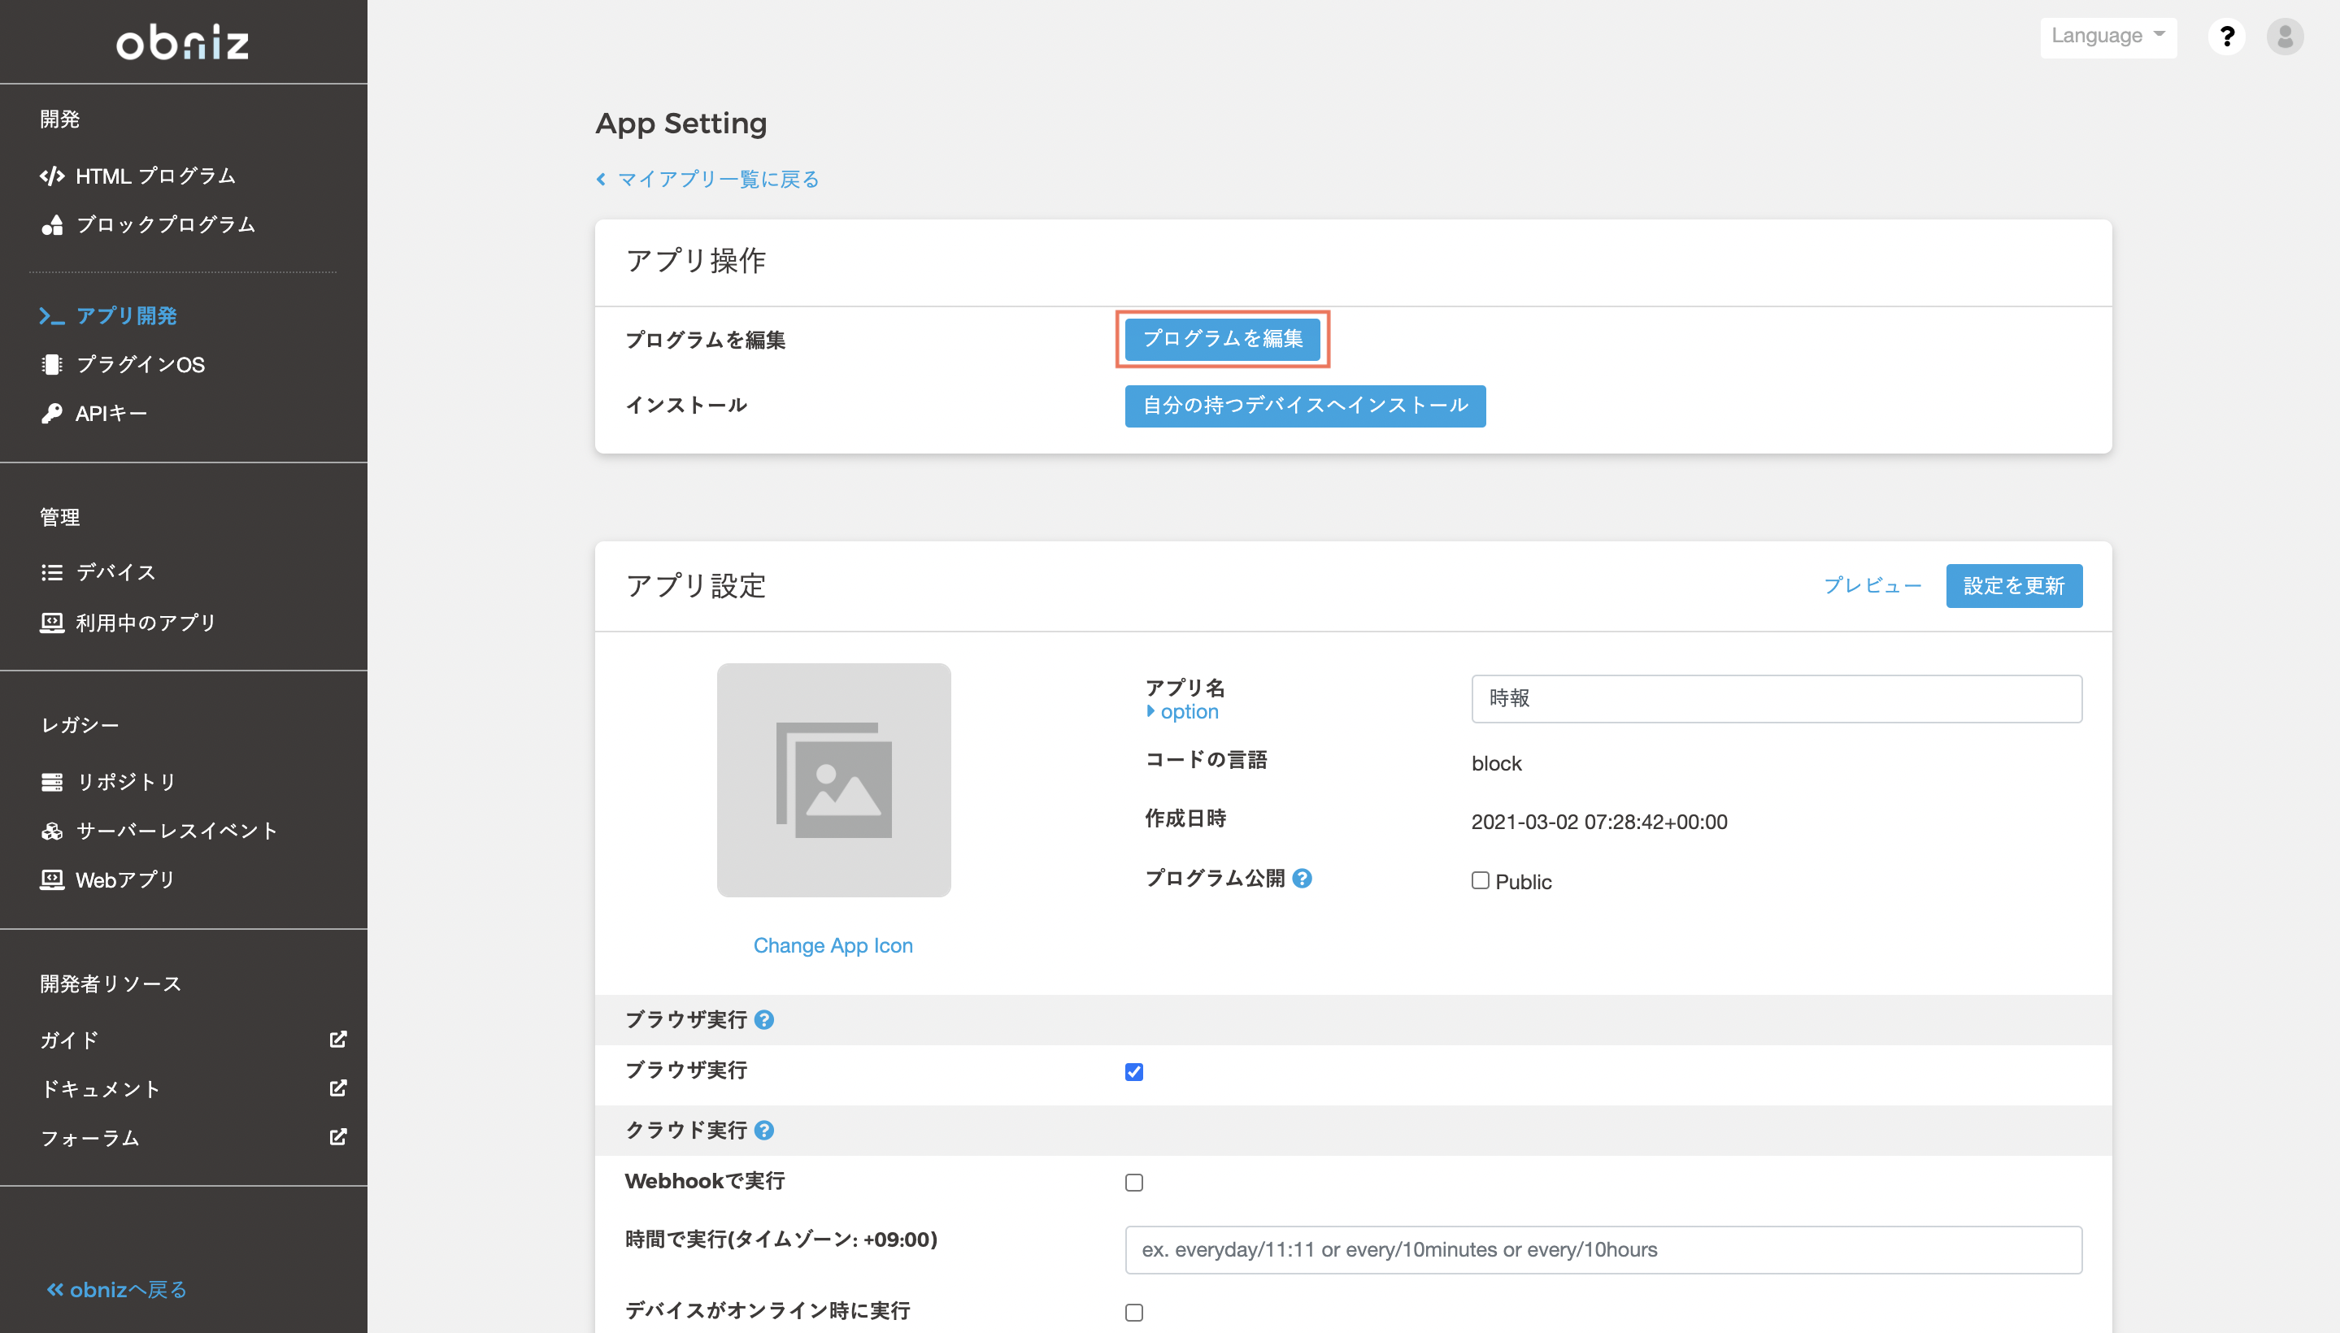This screenshot has height=1333, width=2340.
Task: Enable Webhookで実行
Action: (1134, 1182)
